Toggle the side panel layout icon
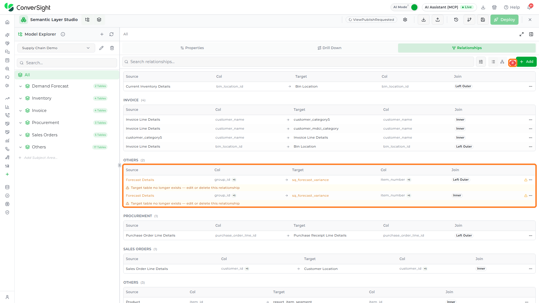 [531, 34]
